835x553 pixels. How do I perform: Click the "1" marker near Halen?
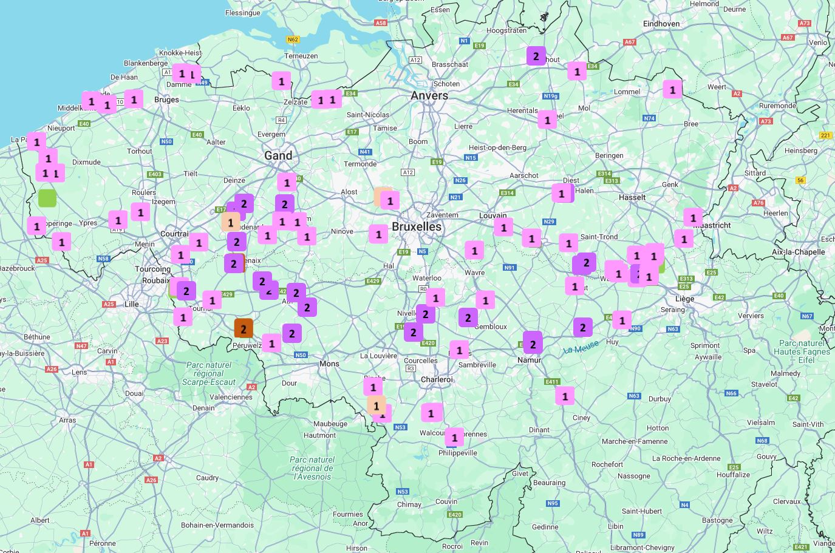(x=562, y=194)
